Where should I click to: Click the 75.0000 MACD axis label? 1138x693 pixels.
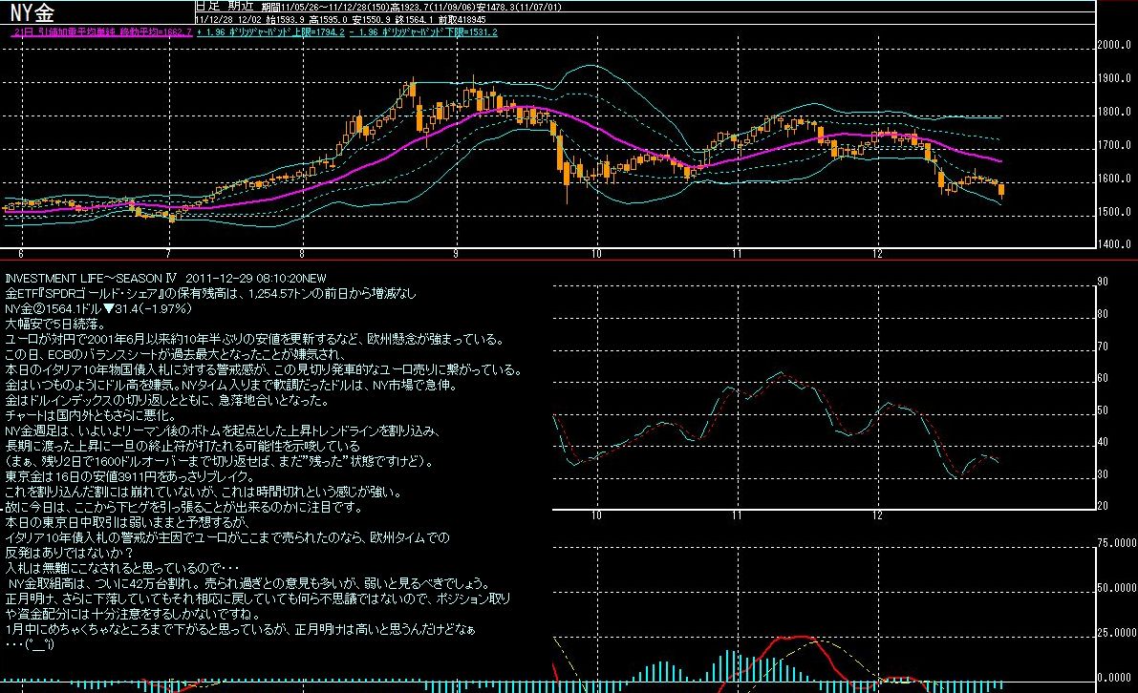coord(1116,543)
